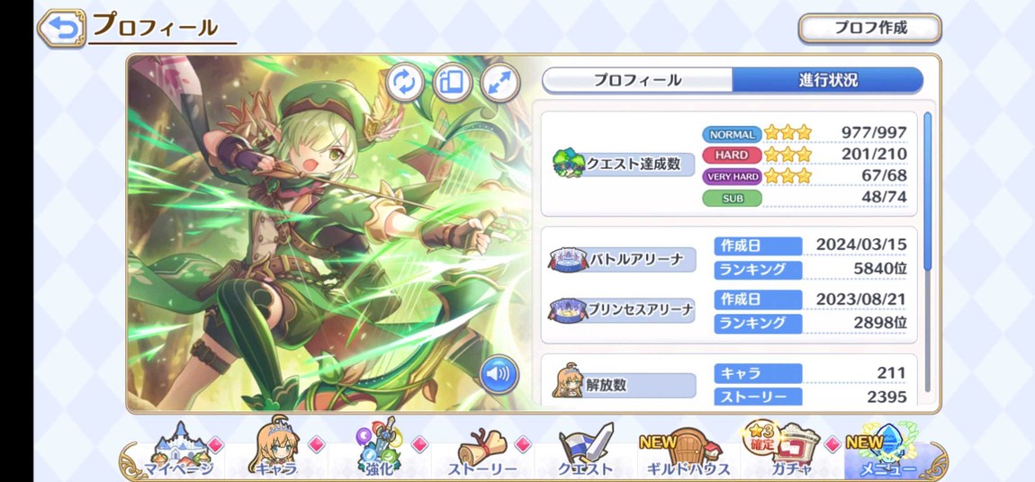Select 進行状況 tab

[x=828, y=80]
